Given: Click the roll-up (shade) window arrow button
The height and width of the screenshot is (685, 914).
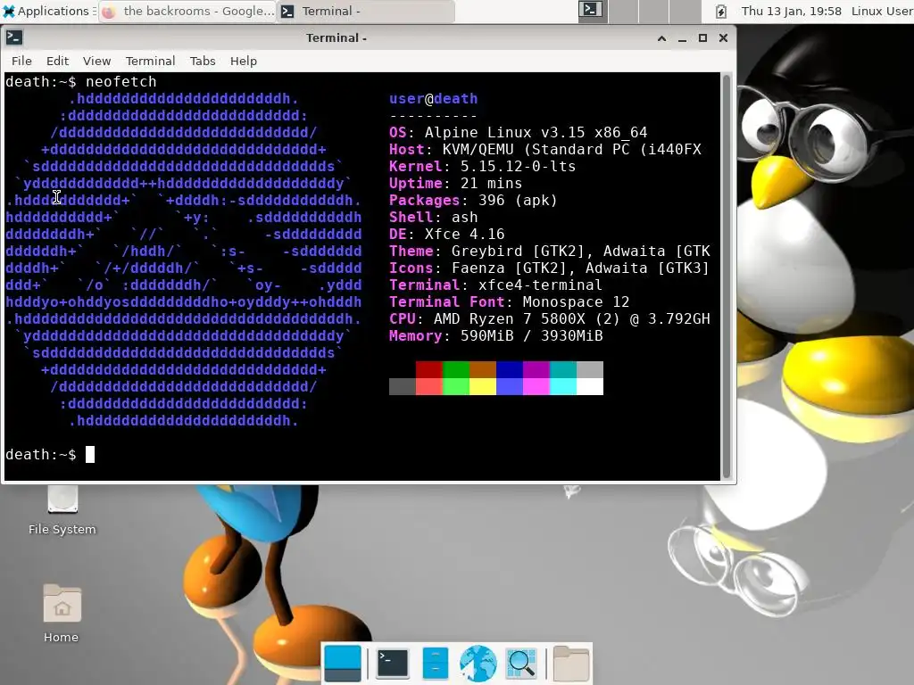Looking at the screenshot, I should (661, 38).
